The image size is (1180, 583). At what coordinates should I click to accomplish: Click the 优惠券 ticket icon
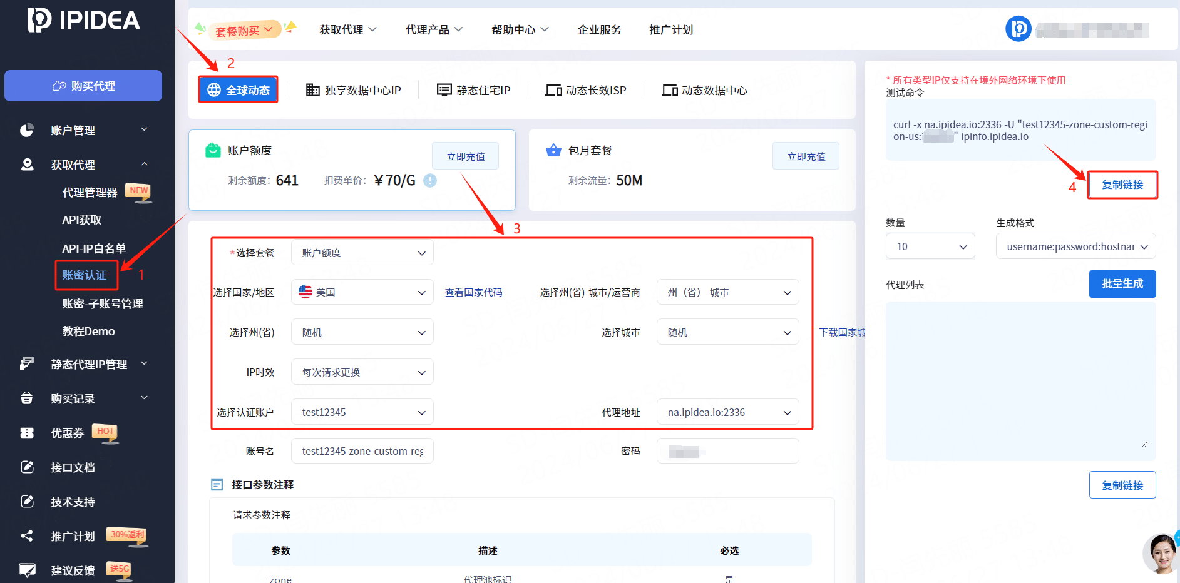tap(27, 433)
